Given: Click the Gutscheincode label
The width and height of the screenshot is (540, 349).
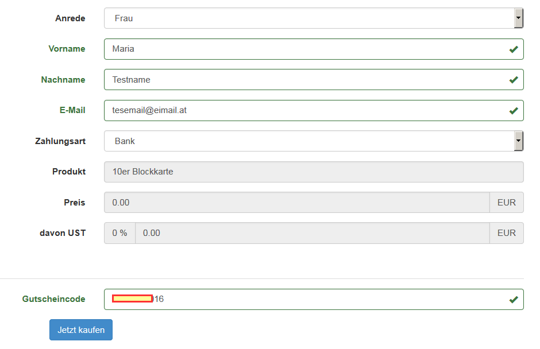Looking at the screenshot, I should coord(54,299).
